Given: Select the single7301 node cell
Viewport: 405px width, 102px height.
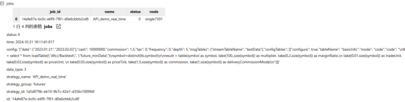Looking at the screenshot, I should point(154,19).
